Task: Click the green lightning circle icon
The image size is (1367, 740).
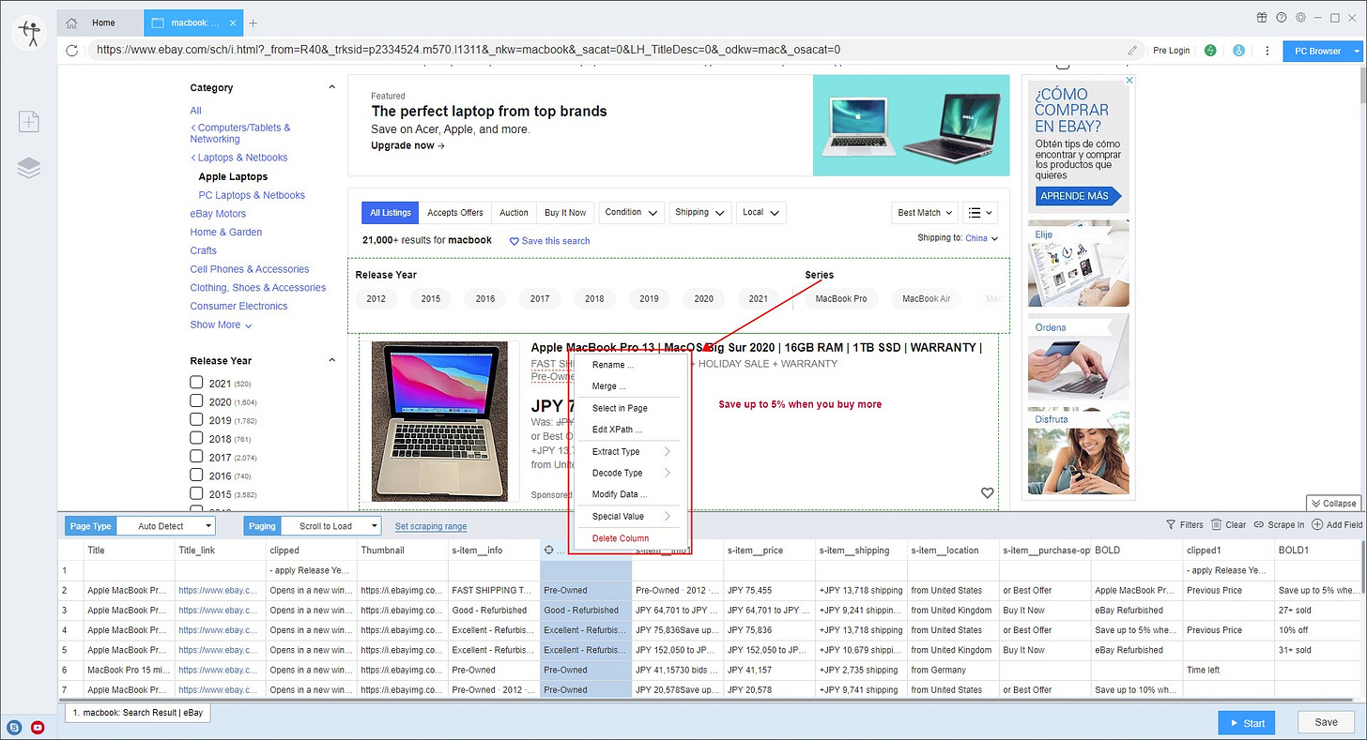Action: (1210, 51)
